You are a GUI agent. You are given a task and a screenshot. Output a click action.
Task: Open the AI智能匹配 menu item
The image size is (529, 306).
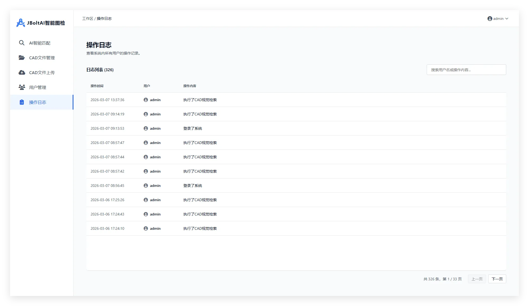pos(40,43)
